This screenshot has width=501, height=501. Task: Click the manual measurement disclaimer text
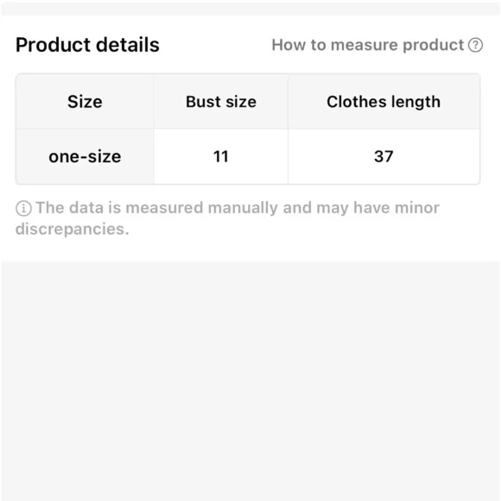click(227, 219)
